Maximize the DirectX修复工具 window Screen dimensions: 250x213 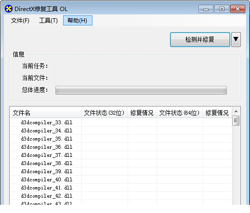pos(222,9)
